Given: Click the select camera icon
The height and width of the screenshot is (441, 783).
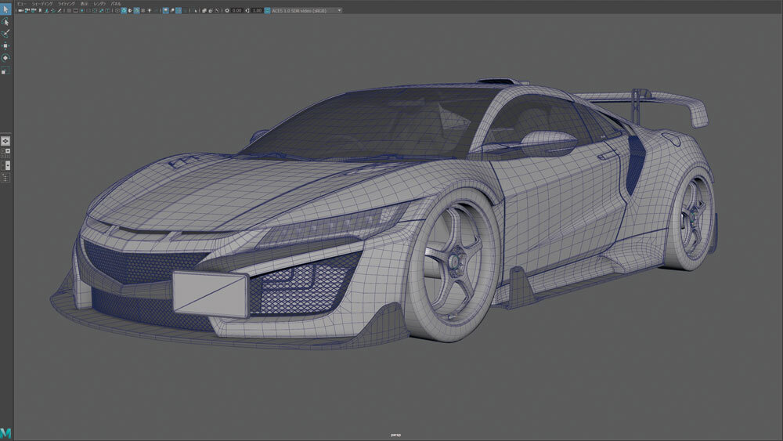Looking at the screenshot, I should tap(20, 11).
